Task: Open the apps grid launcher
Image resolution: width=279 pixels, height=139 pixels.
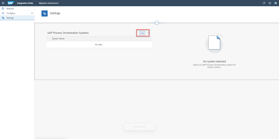Action: [275, 3]
